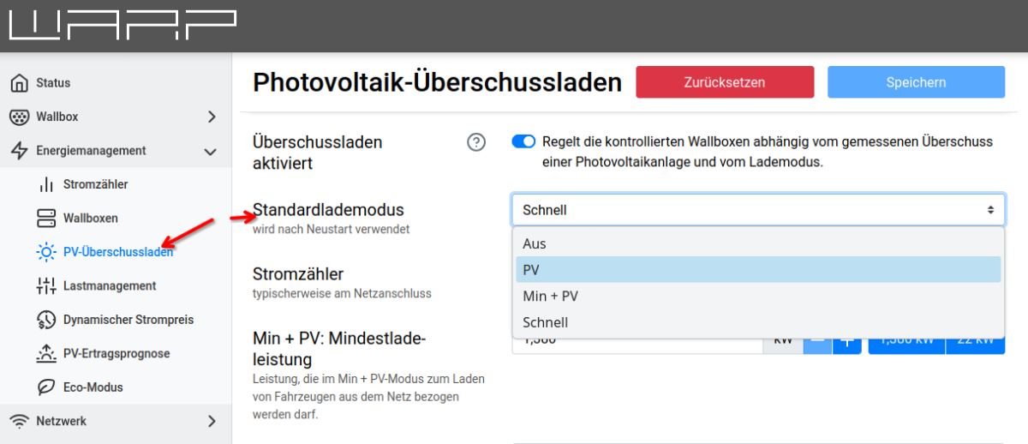Screen dimensions: 1028x444
Task: Open Status page via house icon
Action: [19, 83]
